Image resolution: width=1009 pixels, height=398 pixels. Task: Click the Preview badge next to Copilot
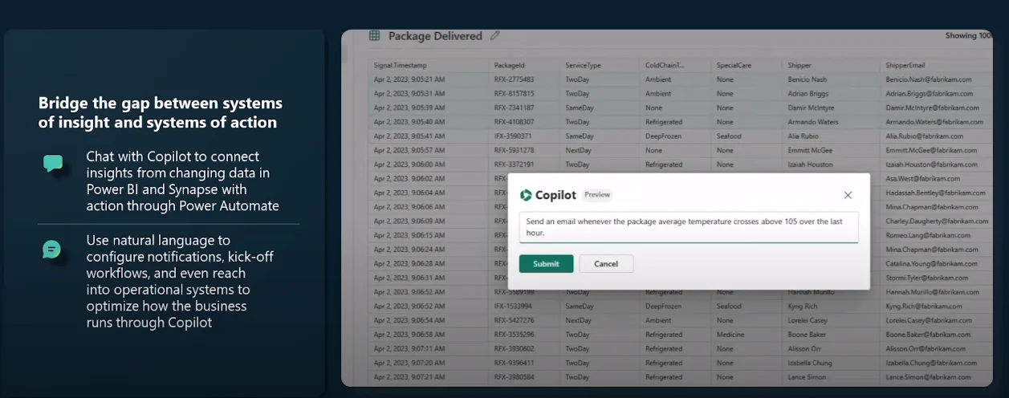(597, 195)
